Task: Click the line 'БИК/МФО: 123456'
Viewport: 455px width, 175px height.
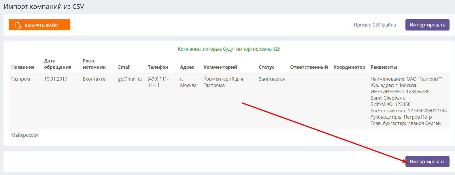Action: (x=390, y=104)
